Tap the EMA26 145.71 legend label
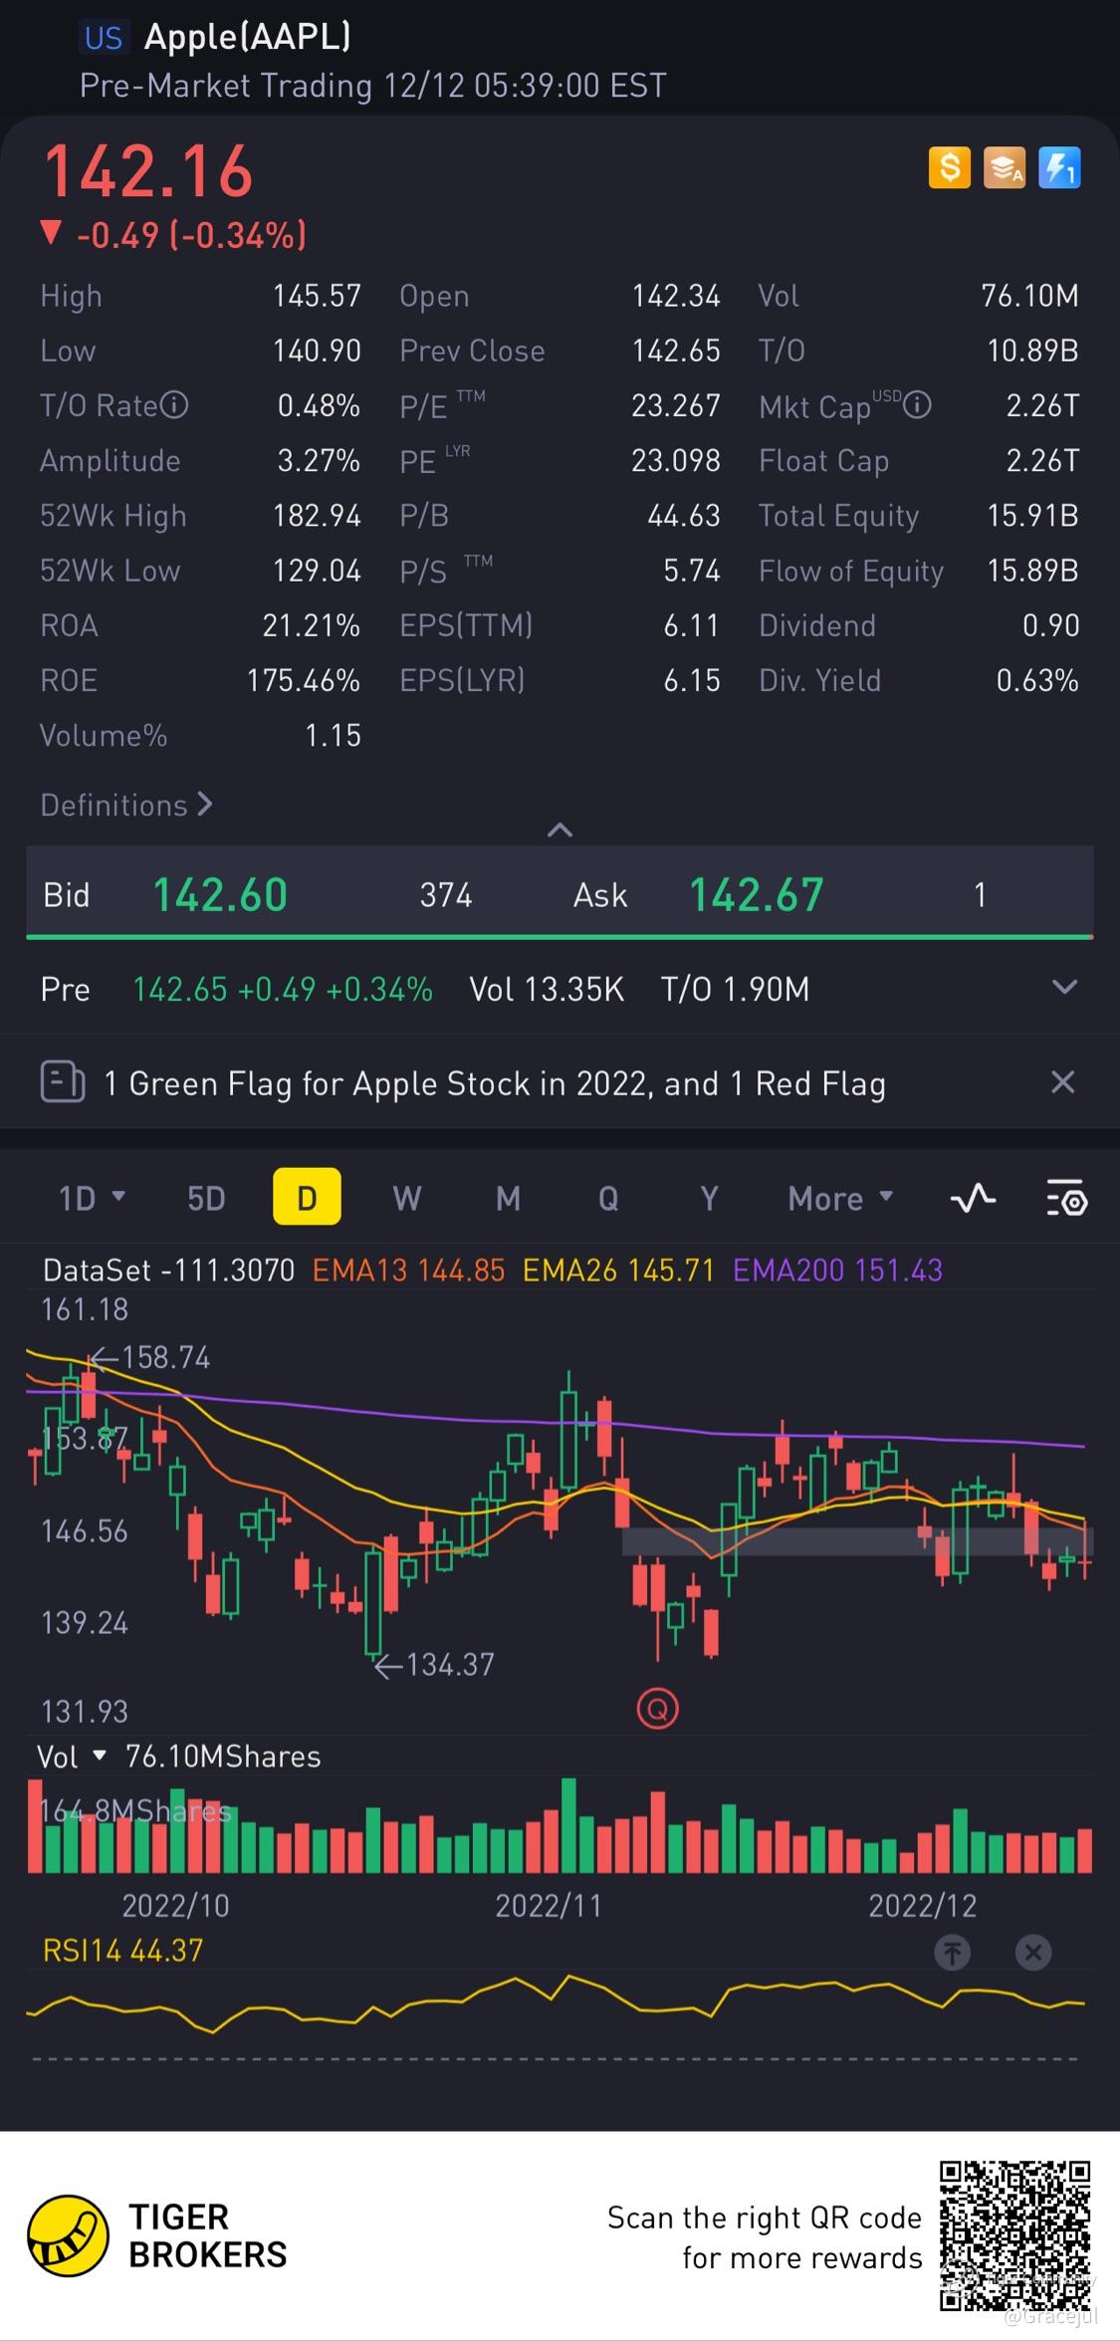Viewport: 1120px width, 2341px height. tap(618, 1270)
